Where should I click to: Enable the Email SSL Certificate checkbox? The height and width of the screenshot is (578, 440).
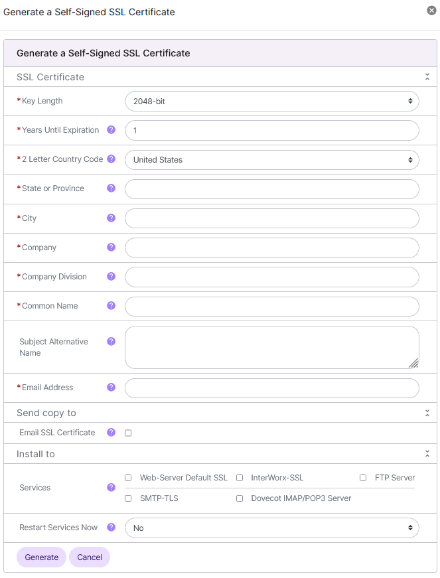(x=128, y=433)
